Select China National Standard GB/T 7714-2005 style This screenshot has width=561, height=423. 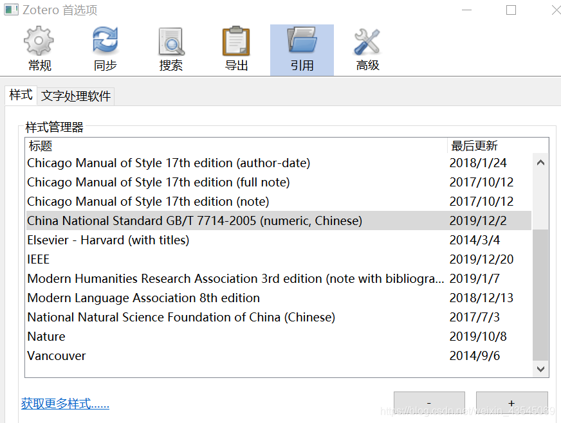[x=279, y=221]
